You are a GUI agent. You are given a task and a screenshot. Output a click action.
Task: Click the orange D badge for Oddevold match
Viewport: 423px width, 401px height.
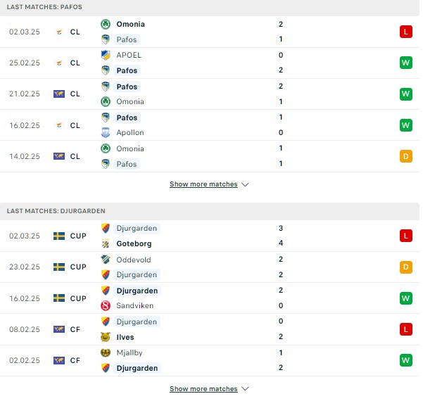[x=406, y=267]
